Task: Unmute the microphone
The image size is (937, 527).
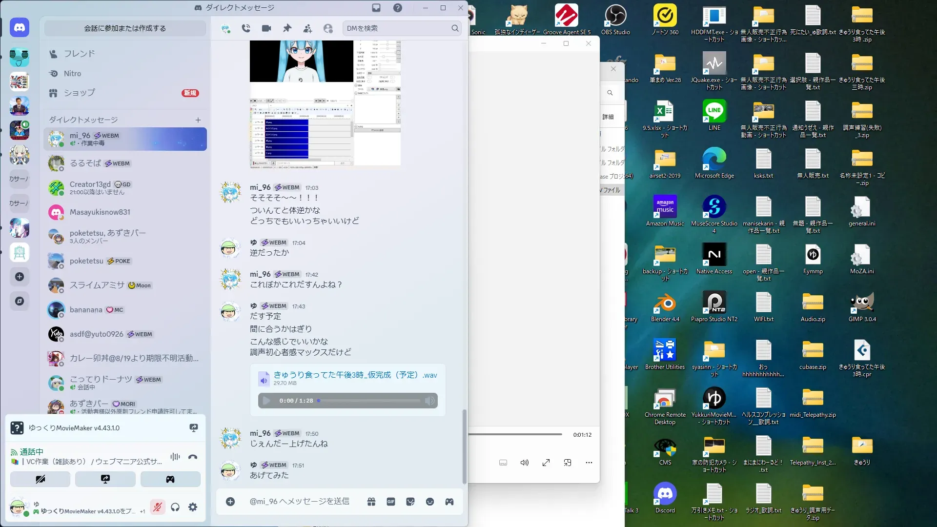Action: pyautogui.click(x=157, y=507)
